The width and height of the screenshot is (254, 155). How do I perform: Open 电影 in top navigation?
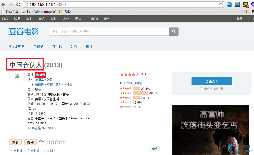[30, 19]
